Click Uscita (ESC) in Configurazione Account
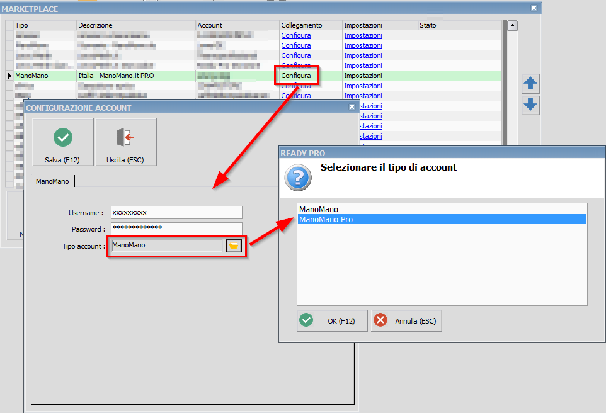This screenshot has height=413, width=606. click(x=125, y=142)
